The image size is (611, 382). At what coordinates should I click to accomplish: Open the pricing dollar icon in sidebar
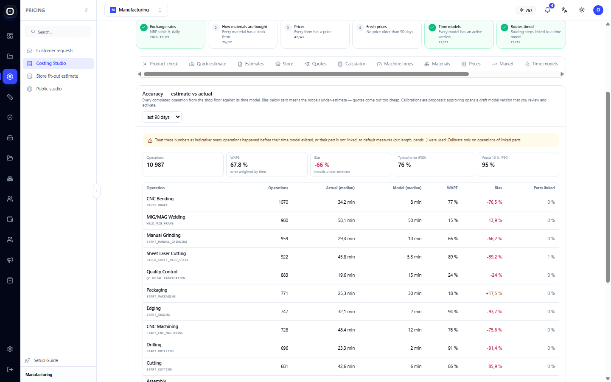point(10,77)
